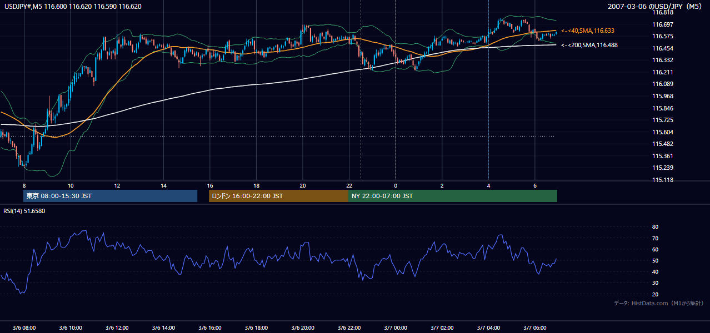Click the RSI axis level 40

point(655,271)
